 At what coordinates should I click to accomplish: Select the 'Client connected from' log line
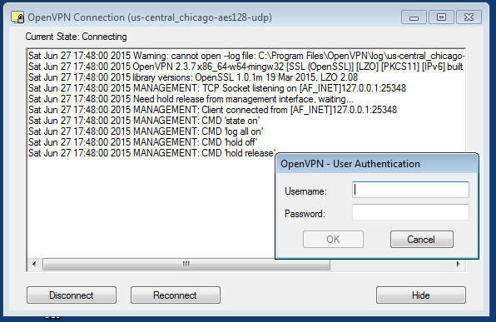pyautogui.click(x=212, y=110)
